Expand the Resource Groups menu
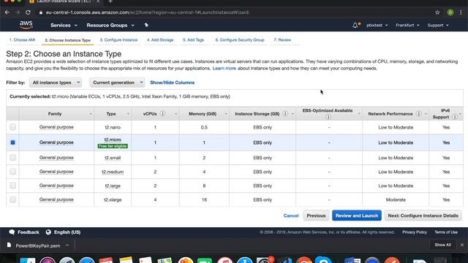Viewport: 468px width, 263px height. [110, 26]
